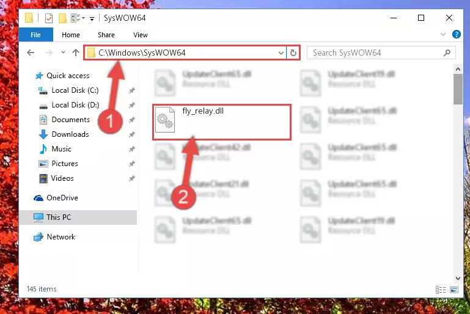Screen dimensions: 470x314
Task: Click the pin icon next to Downloads
Action: coord(132,134)
